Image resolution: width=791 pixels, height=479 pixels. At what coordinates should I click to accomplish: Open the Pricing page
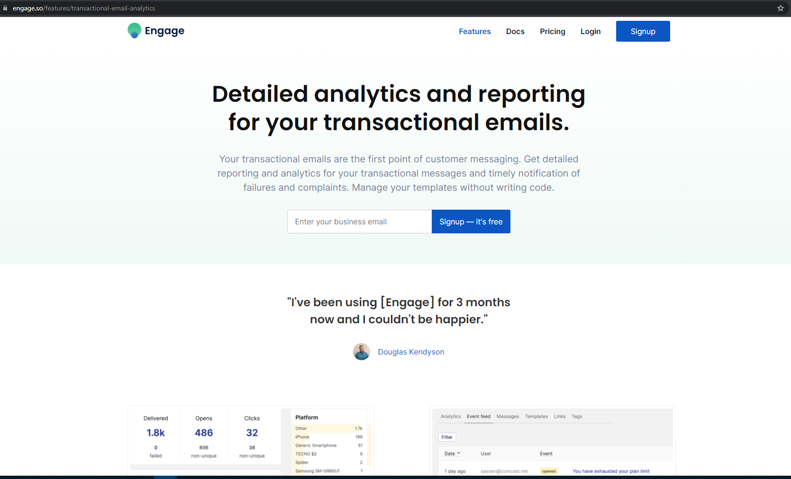(x=552, y=31)
